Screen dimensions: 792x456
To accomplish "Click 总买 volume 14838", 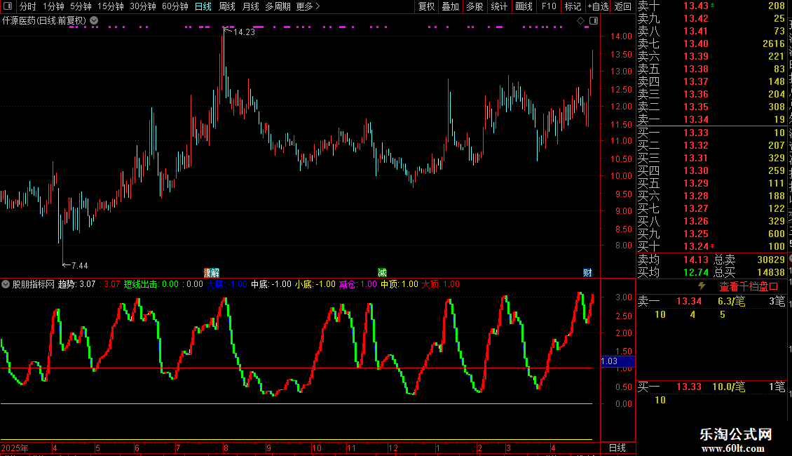I will tap(771, 272).
